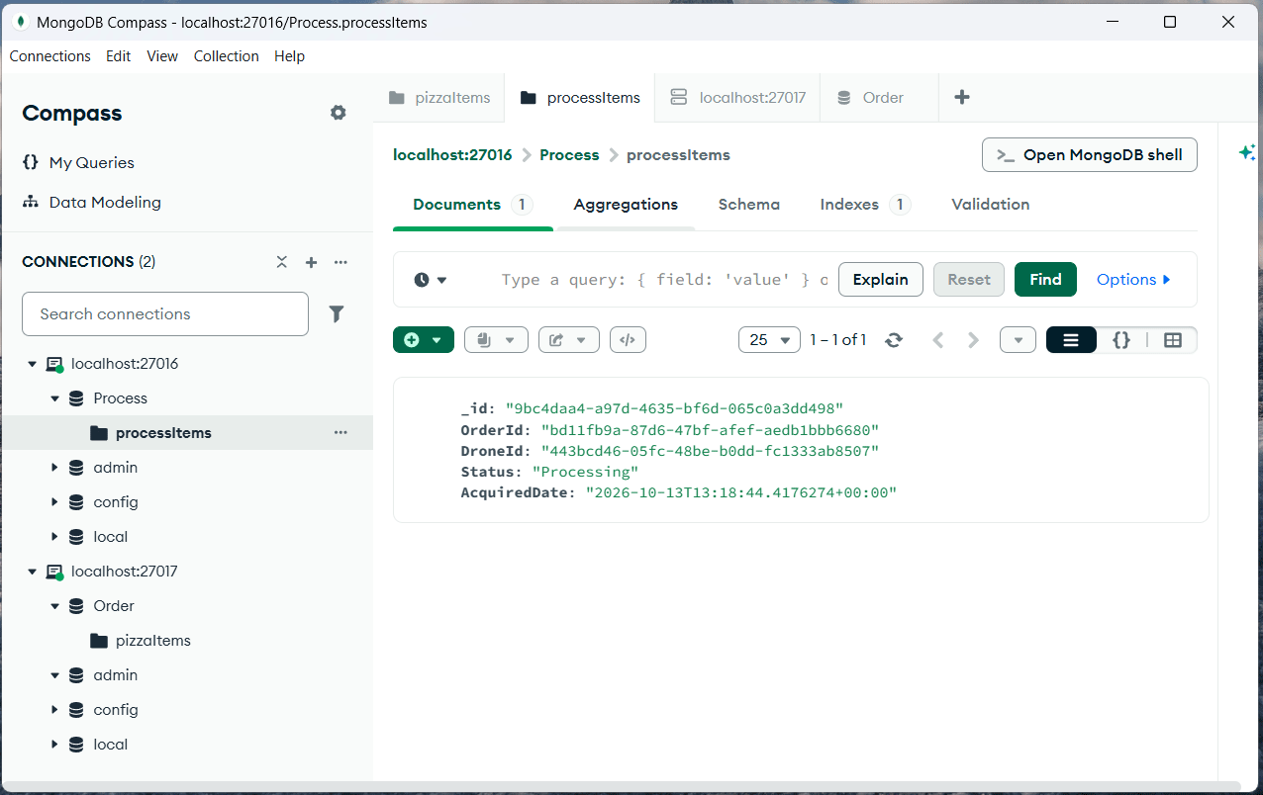
Task: Open Compass settings gear icon
Action: point(339,113)
